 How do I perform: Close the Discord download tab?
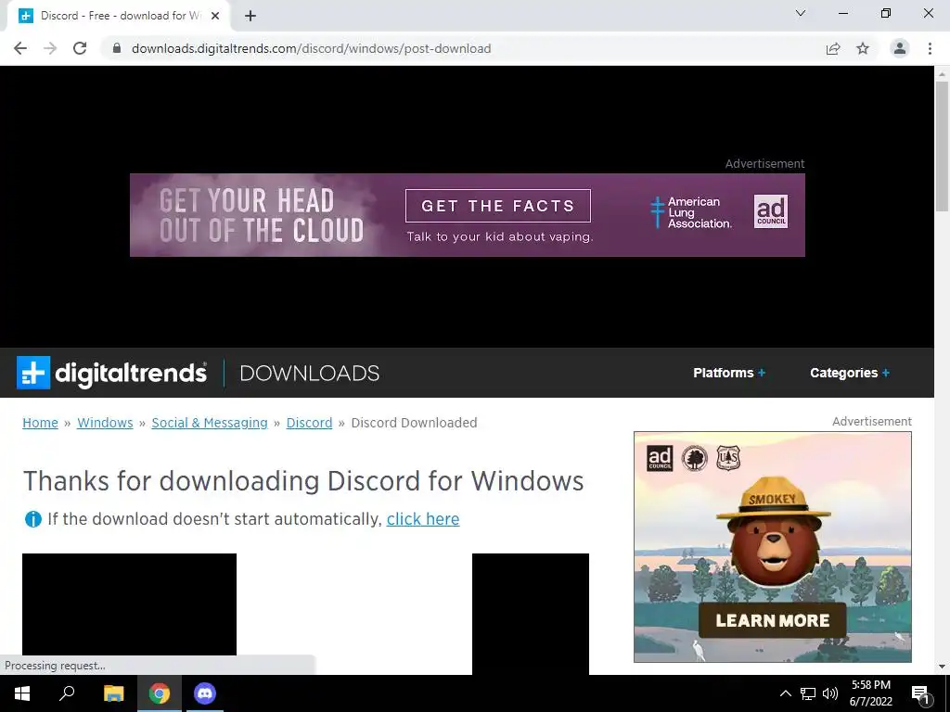tap(215, 16)
